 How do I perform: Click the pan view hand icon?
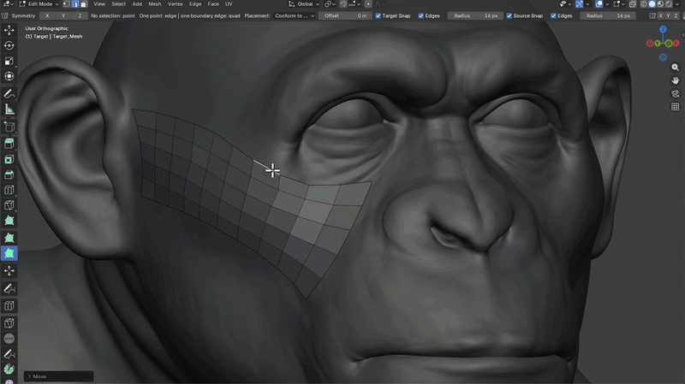(676, 80)
